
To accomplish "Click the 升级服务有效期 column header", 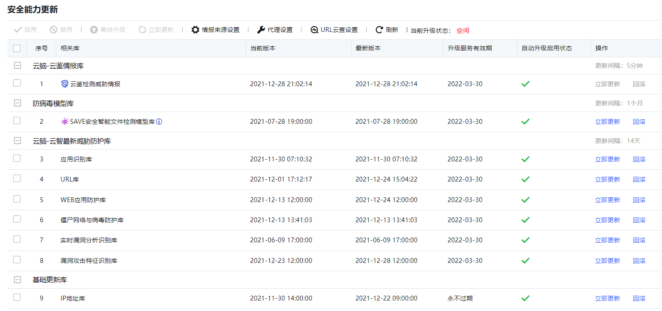I will 470,48.
